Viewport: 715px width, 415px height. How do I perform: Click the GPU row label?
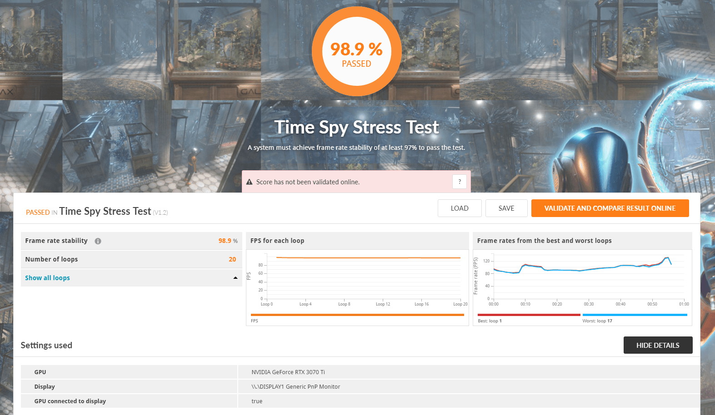click(40, 372)
